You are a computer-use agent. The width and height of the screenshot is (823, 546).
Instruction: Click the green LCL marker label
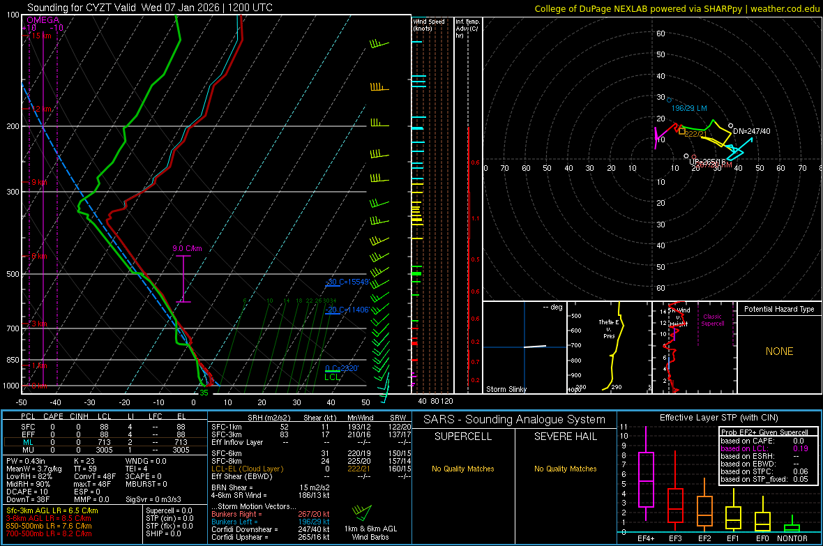click(x=332, y=377)
